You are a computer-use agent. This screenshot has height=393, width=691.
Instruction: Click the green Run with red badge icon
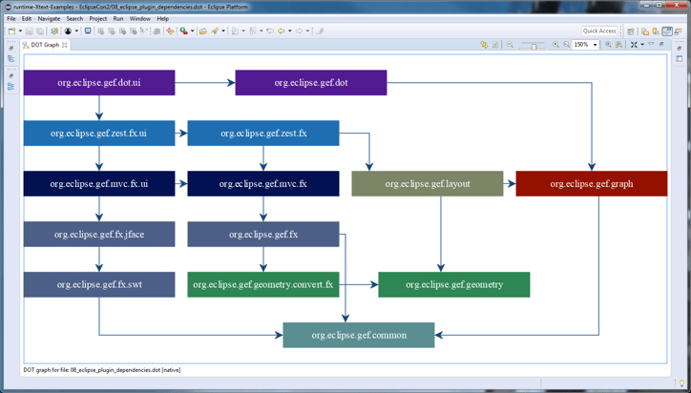[184, 31]
